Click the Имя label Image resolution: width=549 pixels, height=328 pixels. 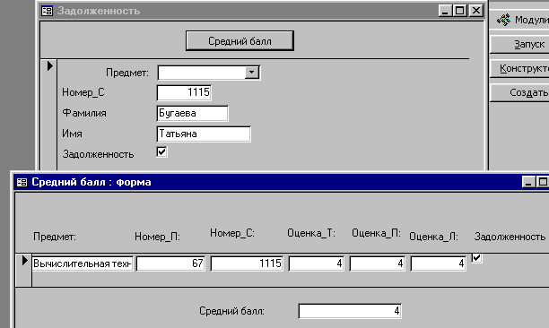click(x=72, y=134)
